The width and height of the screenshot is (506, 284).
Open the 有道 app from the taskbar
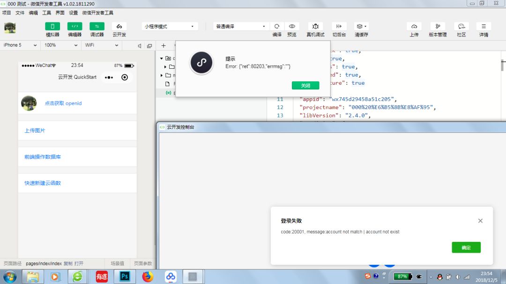[x=102, y=277]
